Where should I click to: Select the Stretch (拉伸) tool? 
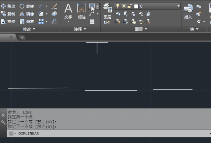[x=8, y=21]
